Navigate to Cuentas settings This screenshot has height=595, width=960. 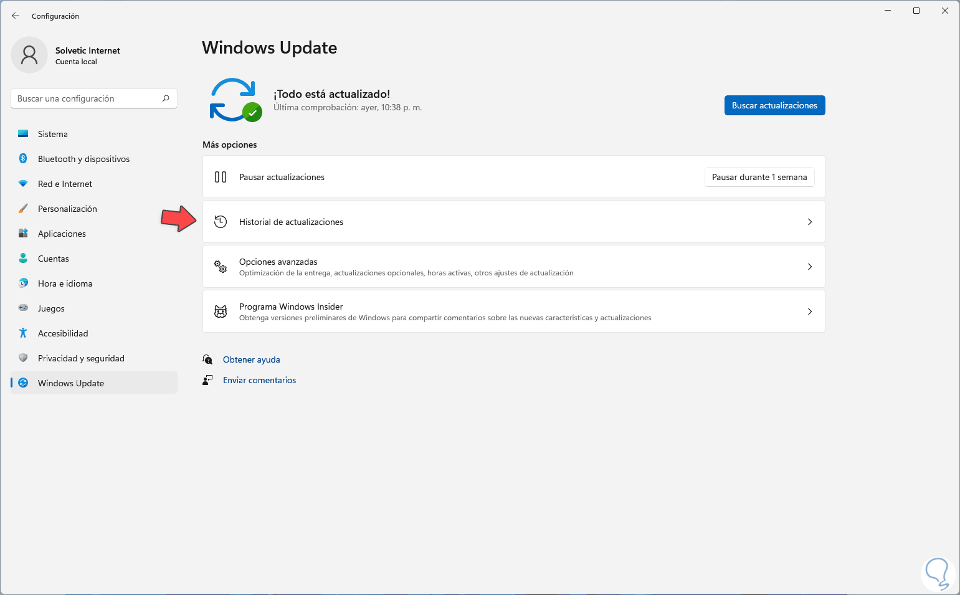tap(94, 259)
